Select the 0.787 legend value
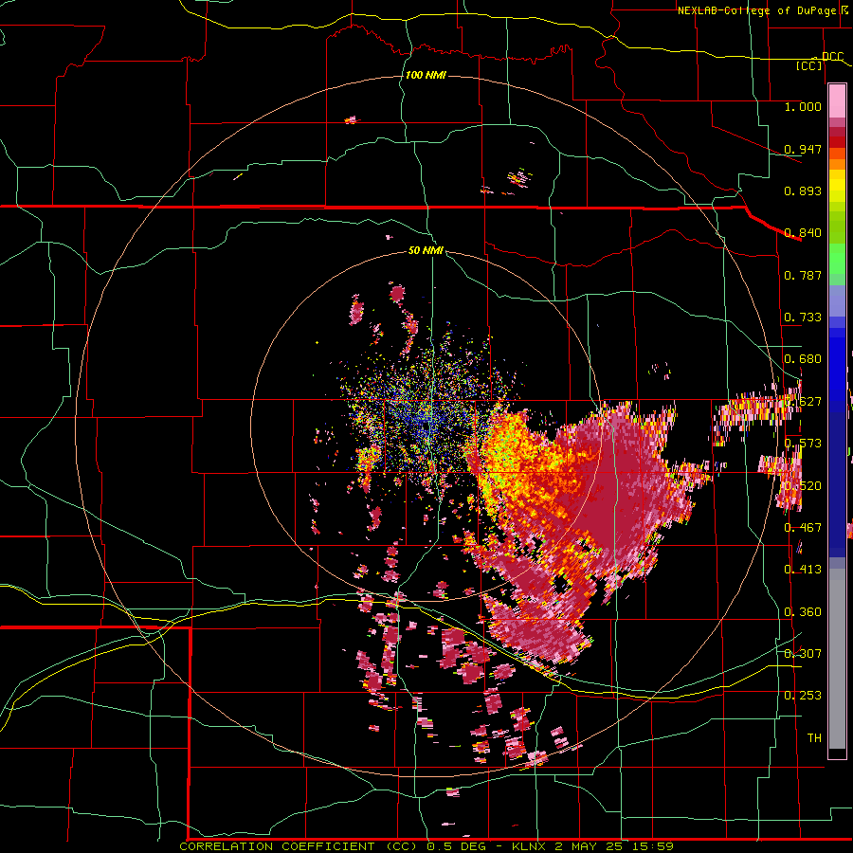This screenshot has width=853, height=853. pos(803,275)
